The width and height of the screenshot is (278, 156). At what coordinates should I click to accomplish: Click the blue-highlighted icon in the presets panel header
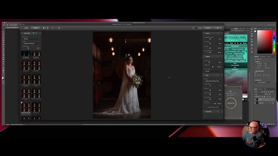33,33
